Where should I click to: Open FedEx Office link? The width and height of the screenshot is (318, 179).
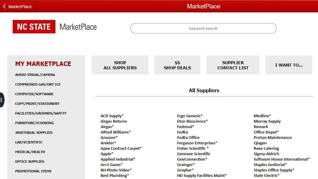point(188,137)
